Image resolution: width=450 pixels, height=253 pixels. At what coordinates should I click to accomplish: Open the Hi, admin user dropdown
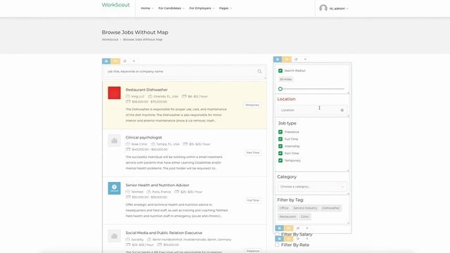(x=339, y=8)
